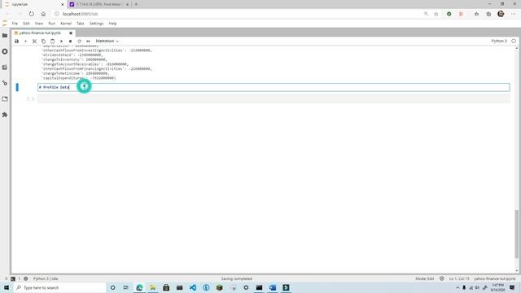Open Microsoft Store from taskbar
The height and width of the screenshot is (293, 521).
(166, 287)
